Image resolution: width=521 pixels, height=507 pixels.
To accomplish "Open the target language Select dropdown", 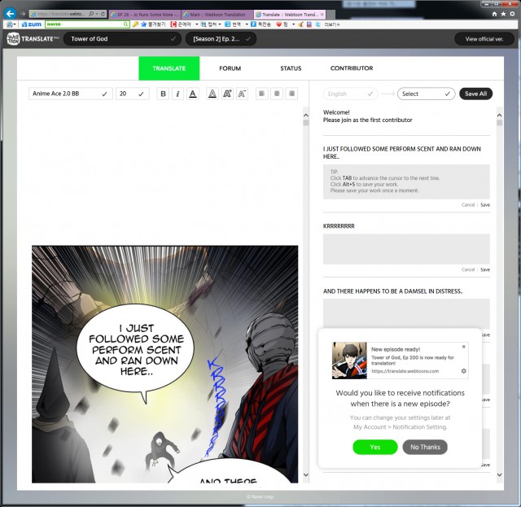I will (x=426, y=94).
